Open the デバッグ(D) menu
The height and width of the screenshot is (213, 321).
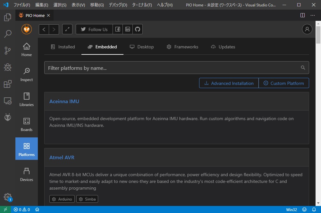point(118,5)
